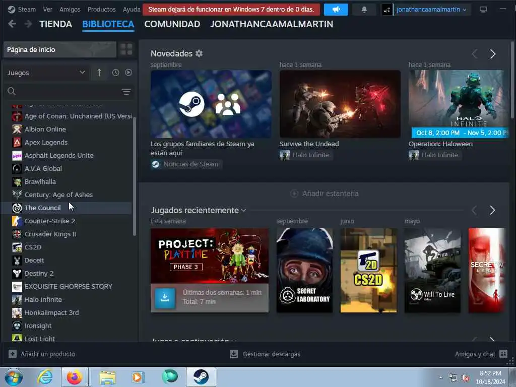Image resolution: width=516 pixels, height=387 pixels.
Task: Open the Productos menu
Action: click(x=101, y=9)
